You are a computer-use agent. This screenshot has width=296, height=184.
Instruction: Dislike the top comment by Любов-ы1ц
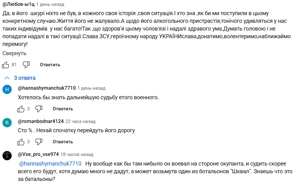tap(26, 65)
